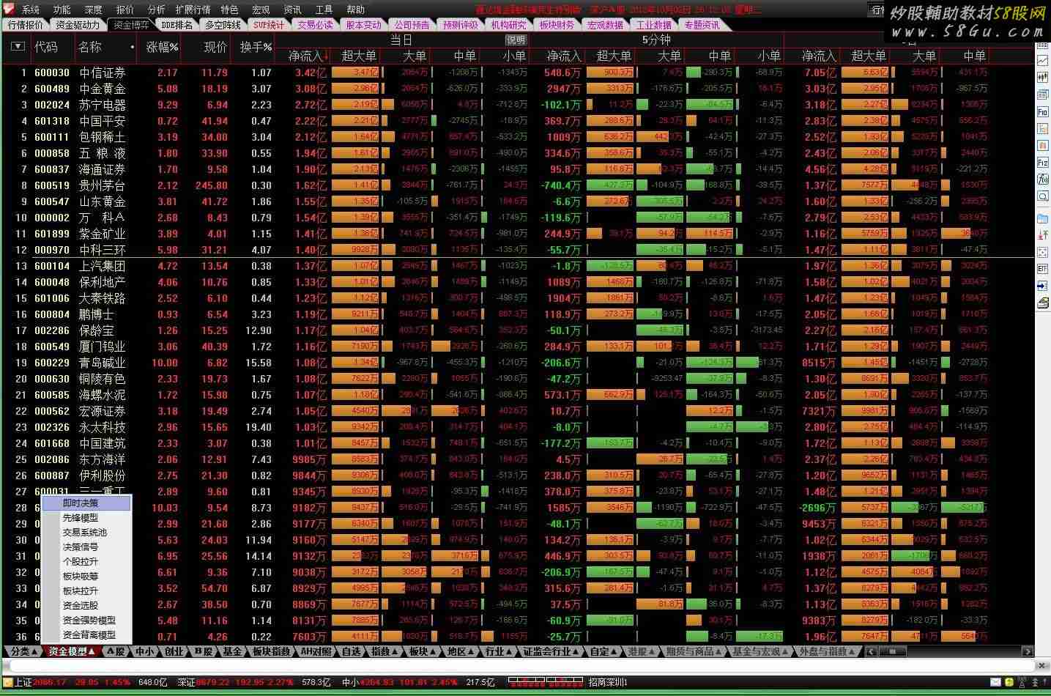Click the 说明 button above the 当日 columns
The width and height of the screenshot is (1051, 696).
pos(516,40)
